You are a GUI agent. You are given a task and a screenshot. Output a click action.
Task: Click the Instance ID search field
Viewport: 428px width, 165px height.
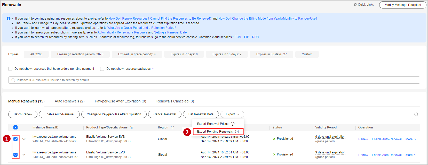[x=214, y=80]
